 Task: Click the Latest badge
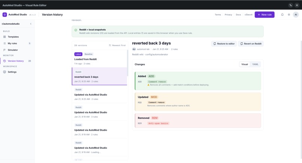point(78,54)
